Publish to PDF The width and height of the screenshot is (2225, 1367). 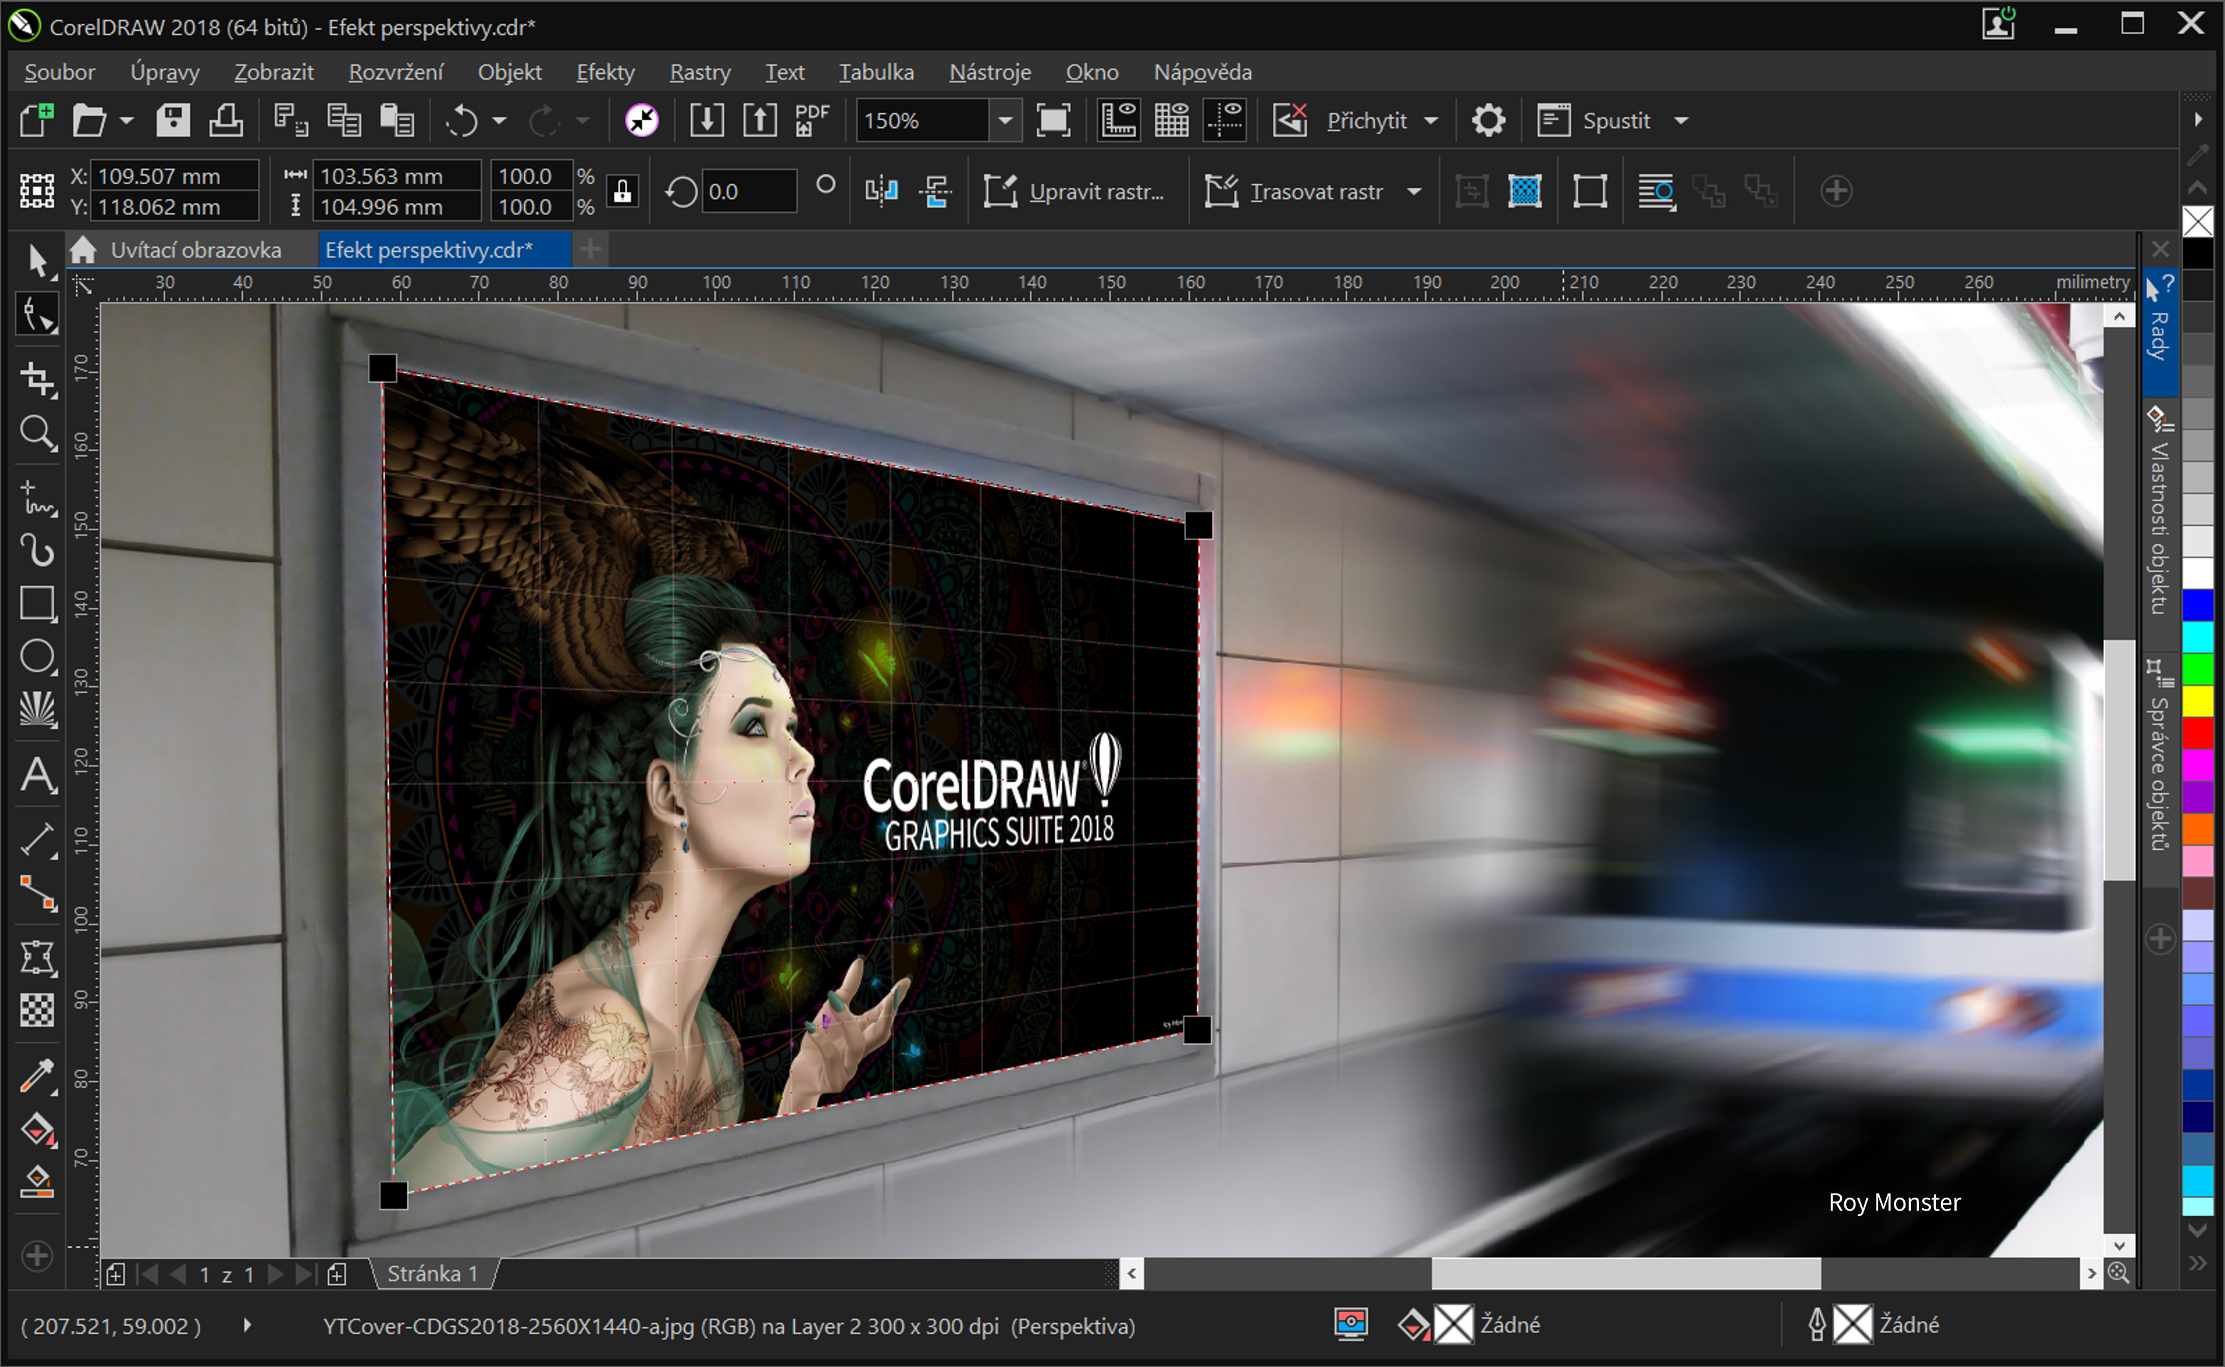(812, 121)
